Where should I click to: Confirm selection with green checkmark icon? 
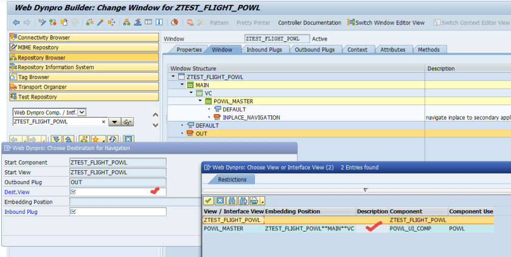click(x=208, y=200)
